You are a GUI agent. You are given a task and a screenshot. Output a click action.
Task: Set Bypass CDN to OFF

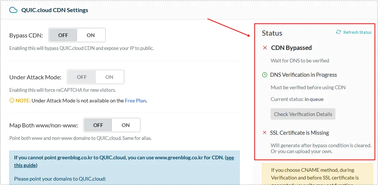coord(63,35)
